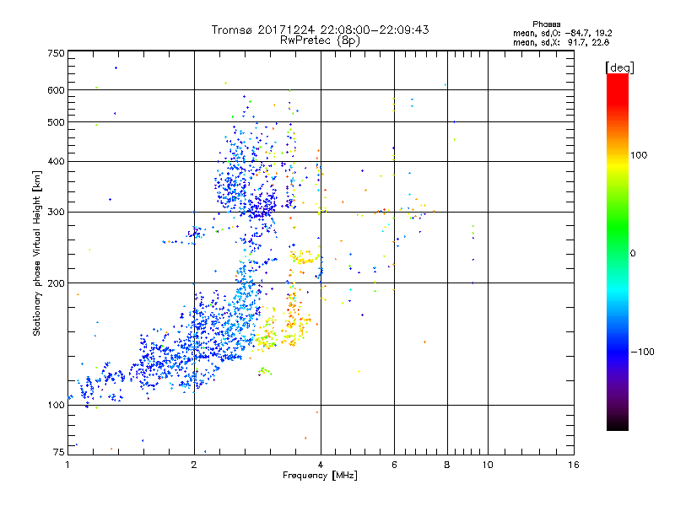Click the plot title 'Tromsø 20171224 22:08:00-22:09:43'
The image size is (675, 506).
pyautogui.click(x=320, y=30)
